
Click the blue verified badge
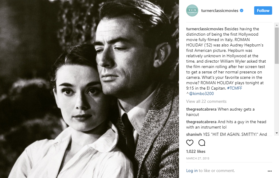242,10
